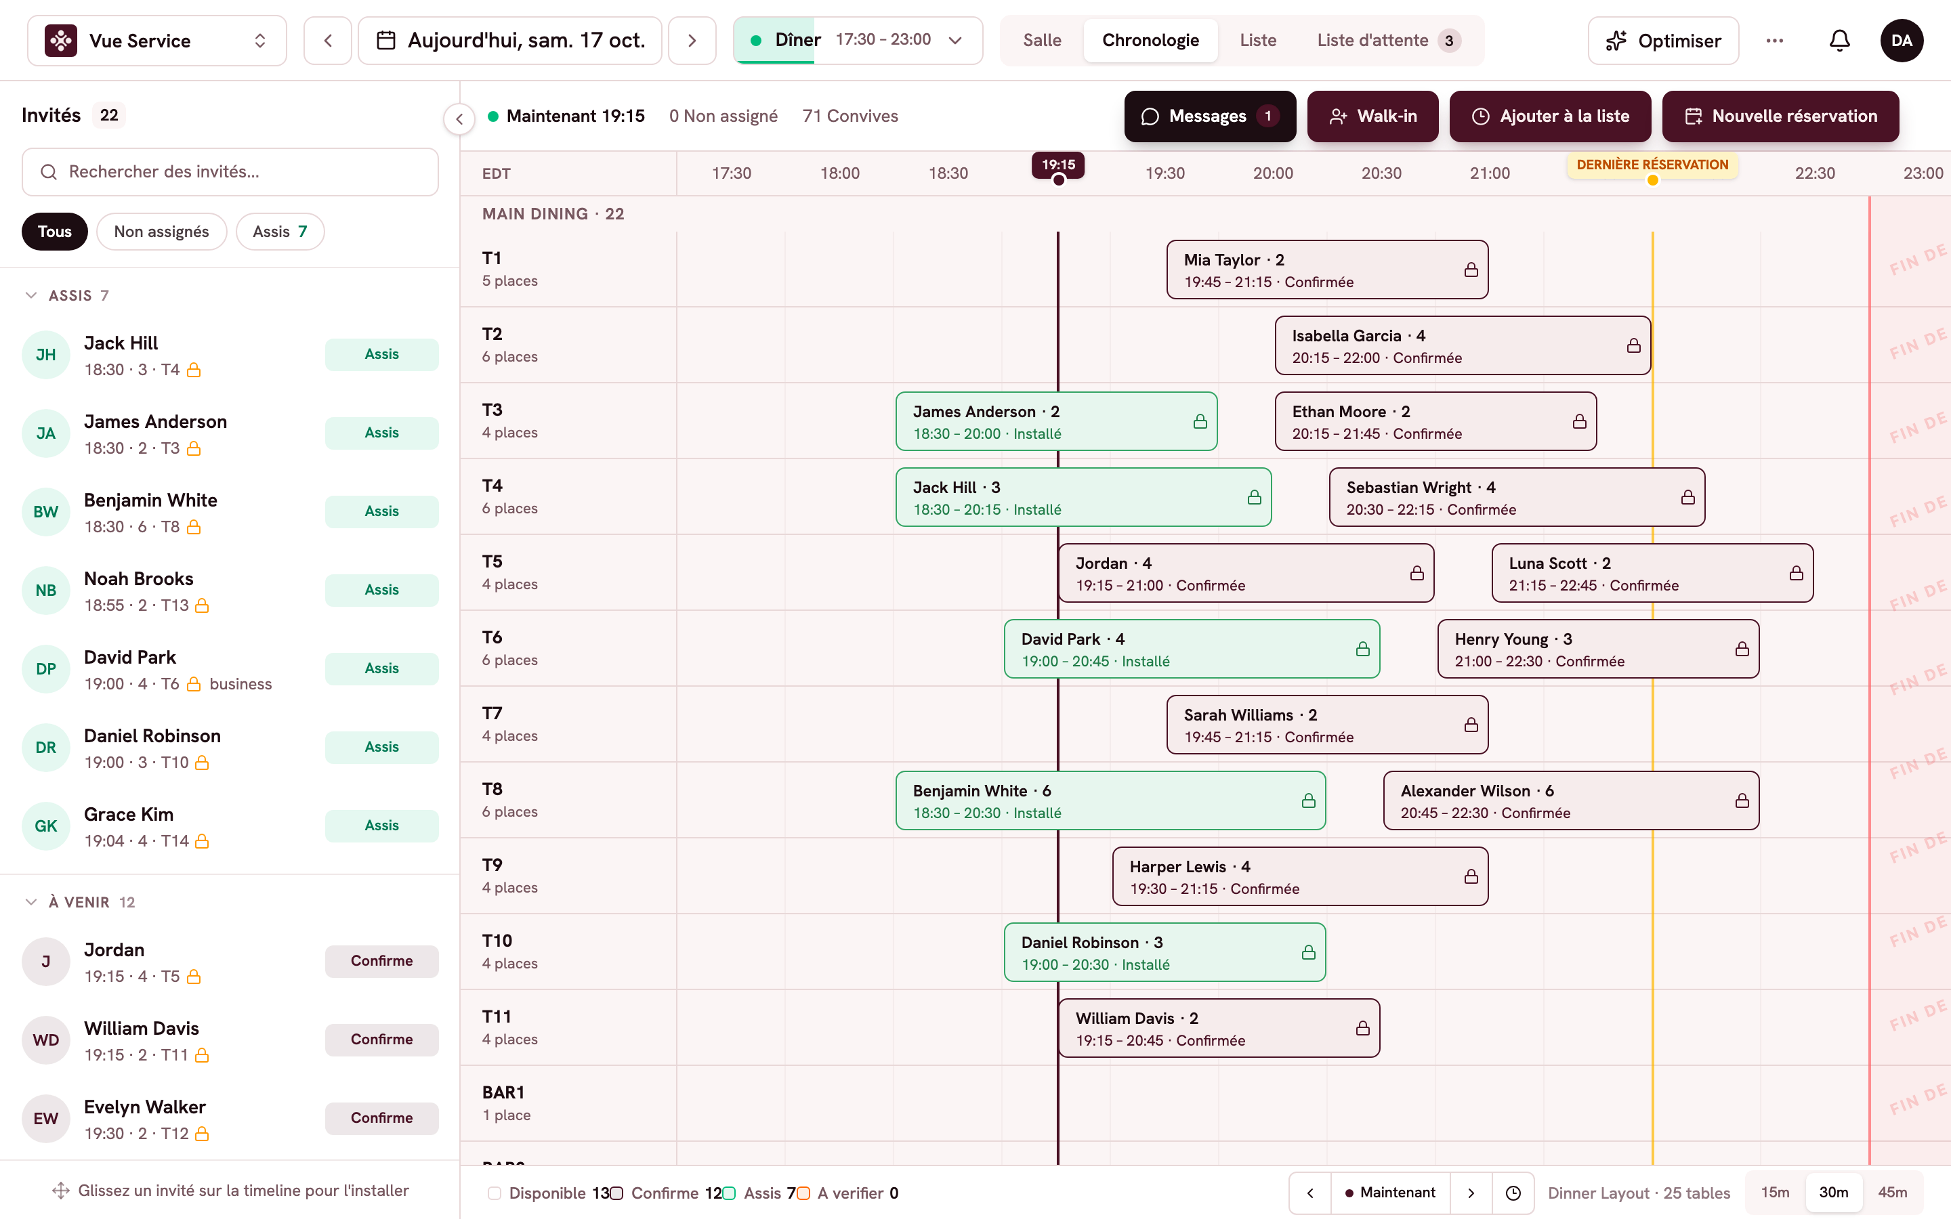Open the date picker for today

tap(510, 41)
